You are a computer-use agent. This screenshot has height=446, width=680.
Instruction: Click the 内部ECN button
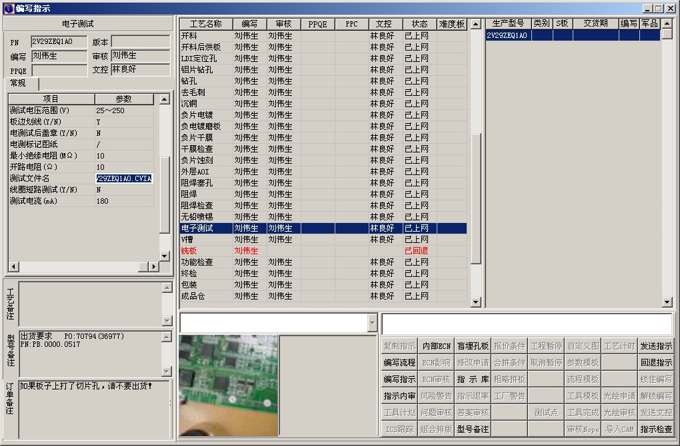coord(436,346)
